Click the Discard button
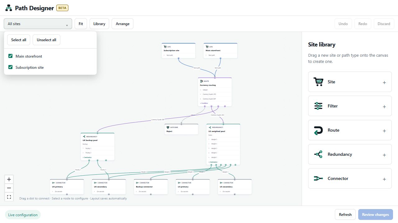Image resolution: width=398 pixels, height=223 pixels. (384, 24)
